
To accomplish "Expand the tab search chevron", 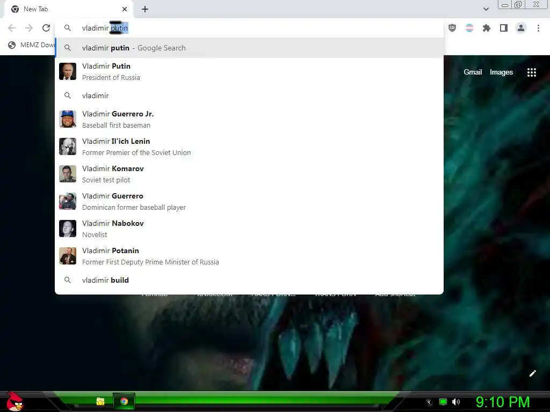I will click(486, 9).
